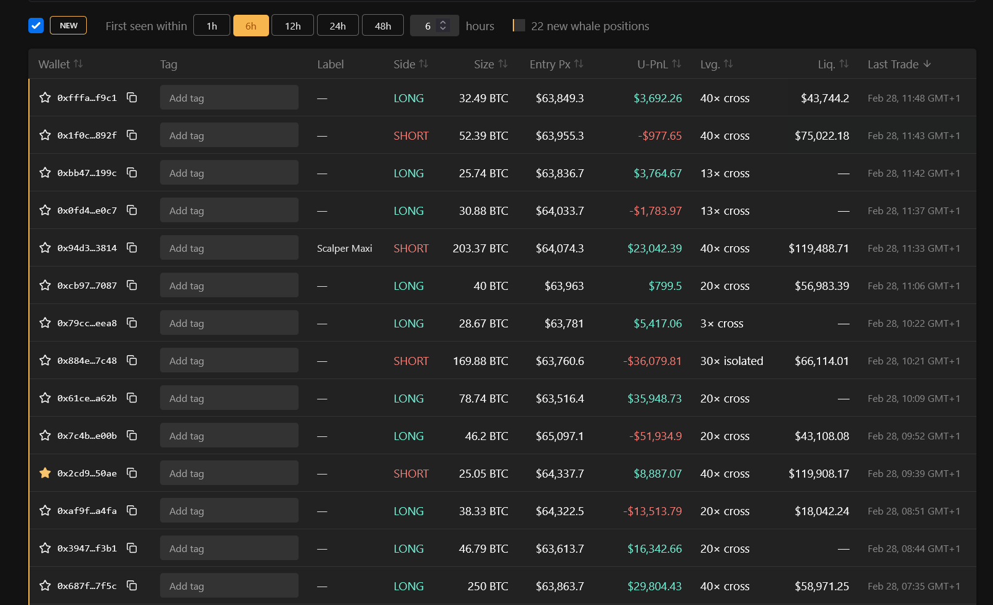Add a tag for wallet 0xcb97…7087
The height and width of the screenshot is (605, 993).
229,286
